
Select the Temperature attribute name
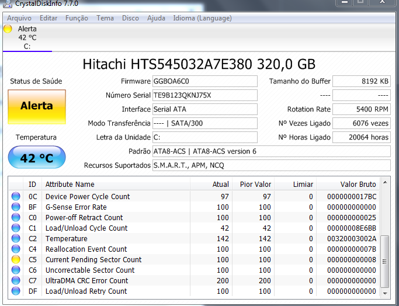[x=67, y=239]
